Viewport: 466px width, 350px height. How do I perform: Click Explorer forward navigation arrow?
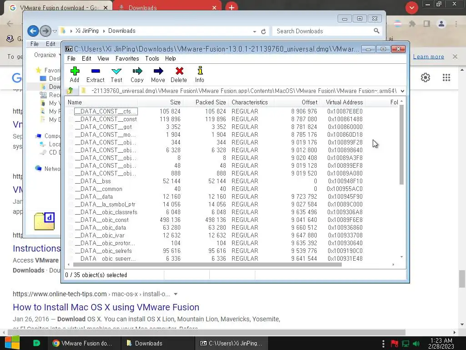pos(45,31)
